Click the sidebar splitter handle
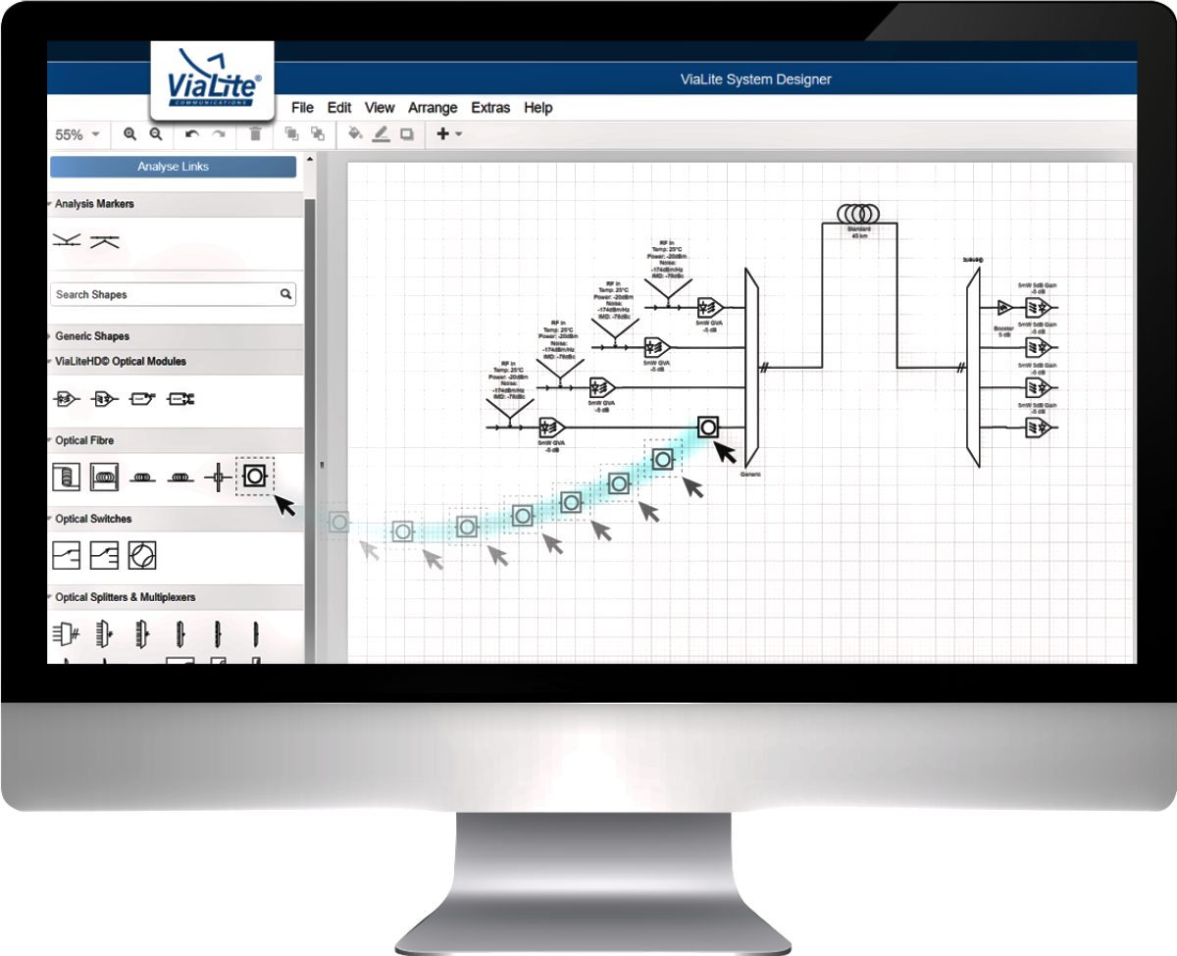Screen dimensions: 1177x956 tap(322, 464)
